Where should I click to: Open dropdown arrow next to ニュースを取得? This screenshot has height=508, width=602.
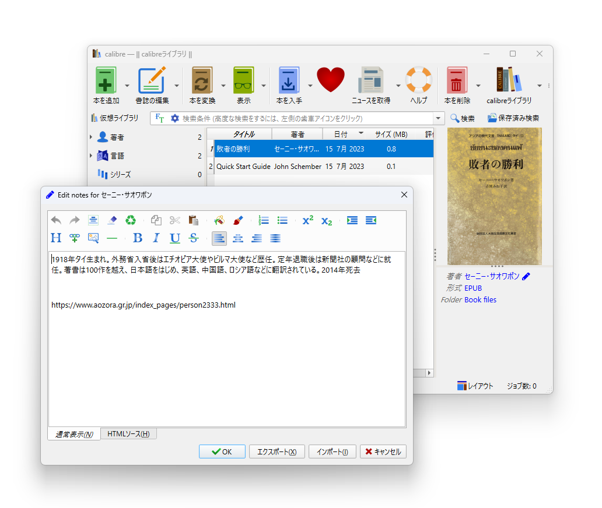coord(398,86)
